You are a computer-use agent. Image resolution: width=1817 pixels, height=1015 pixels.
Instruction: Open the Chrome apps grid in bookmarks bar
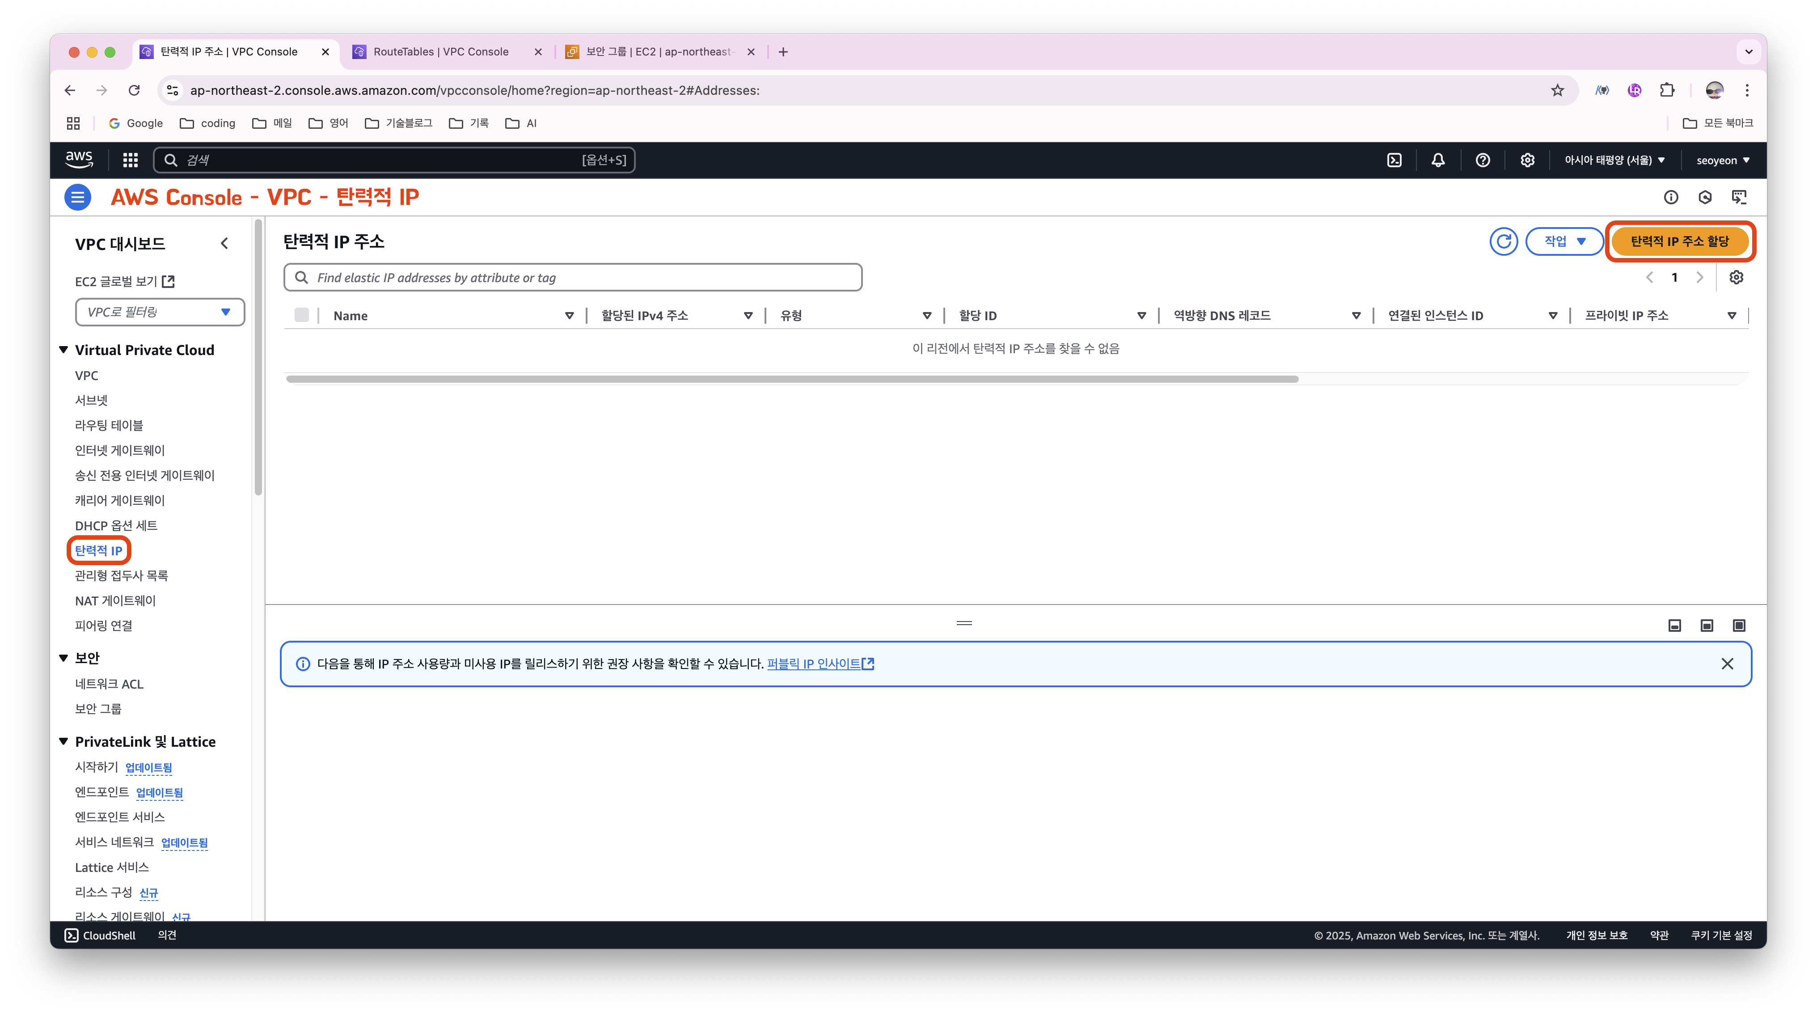[73, 123]
